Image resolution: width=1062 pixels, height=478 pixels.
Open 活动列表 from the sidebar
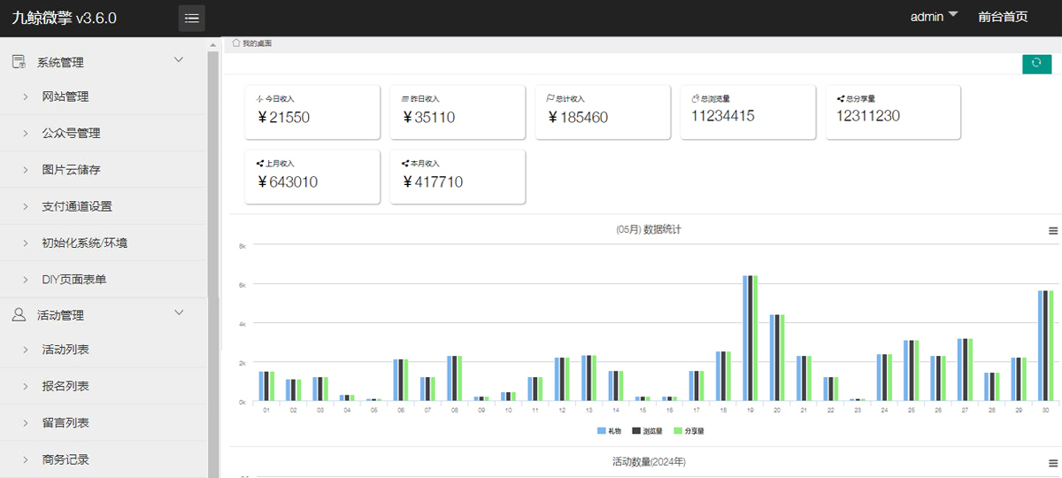tap(65, 350)
